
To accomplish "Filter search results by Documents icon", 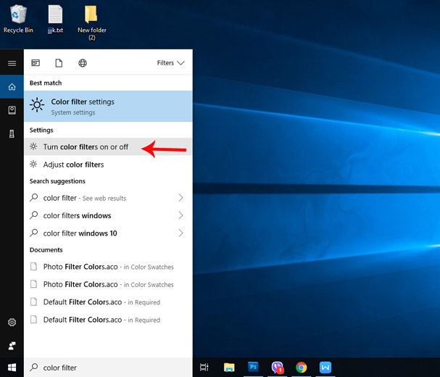I will click(x=59, y=63).
